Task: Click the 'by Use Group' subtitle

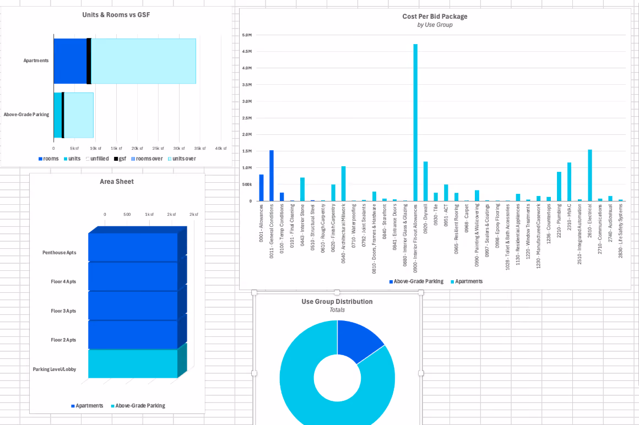Action: [435, 25]
